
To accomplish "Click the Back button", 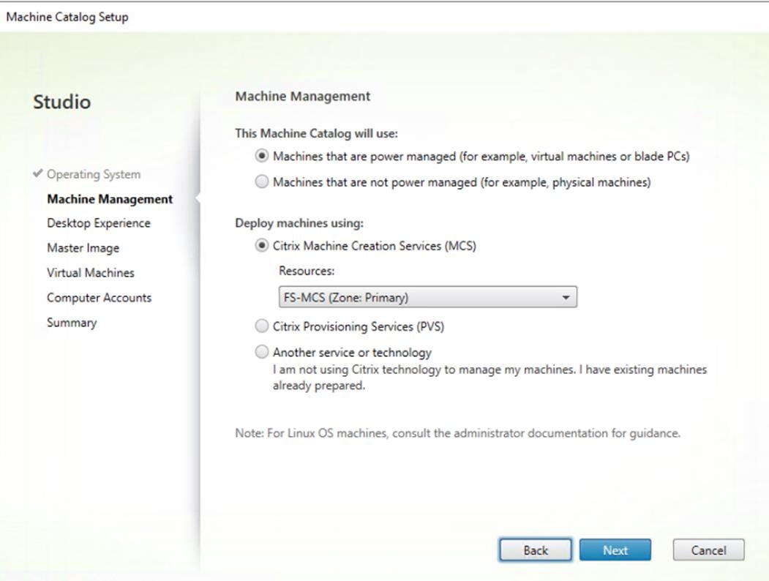I will (x=536, y=550).
